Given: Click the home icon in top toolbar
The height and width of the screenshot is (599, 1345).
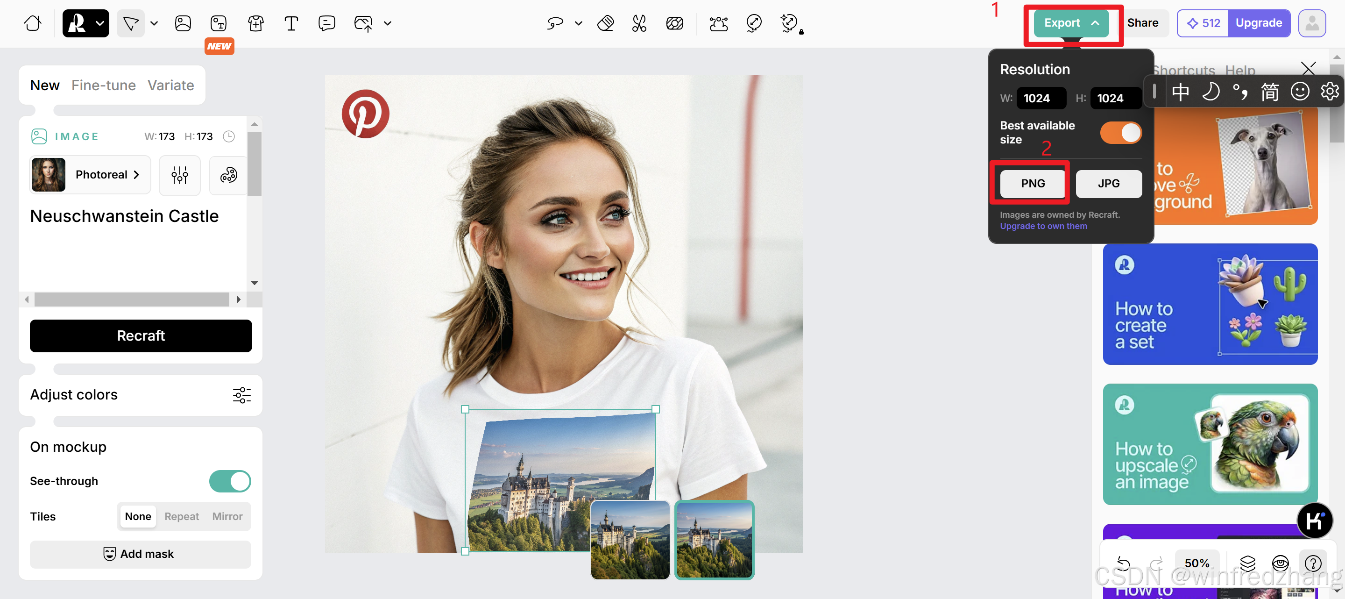Looking at the screenshot, I should pyautogui.click(x=32, y=23).
